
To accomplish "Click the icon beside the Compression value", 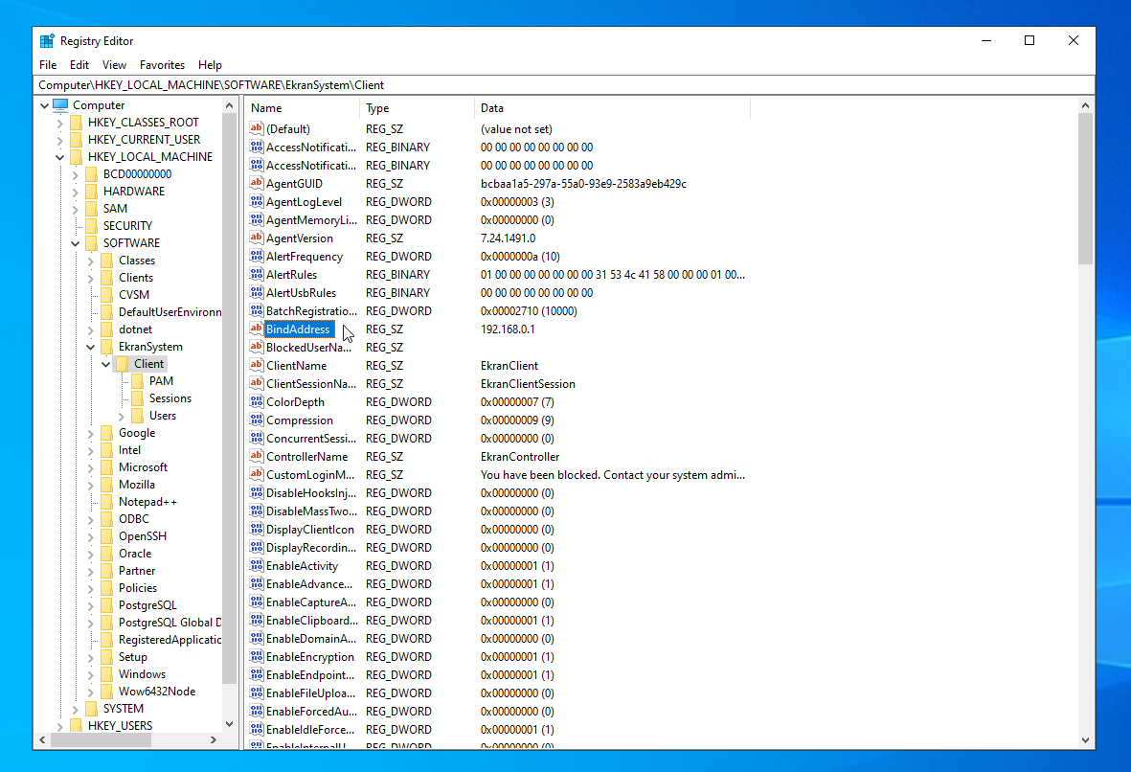I will [256, 420].
